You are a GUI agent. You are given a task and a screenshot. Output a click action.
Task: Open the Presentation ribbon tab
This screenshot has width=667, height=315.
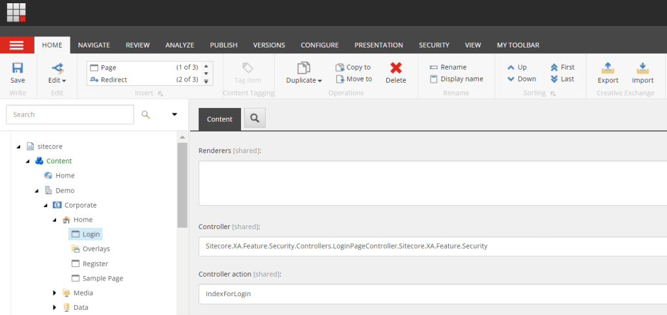378,45
